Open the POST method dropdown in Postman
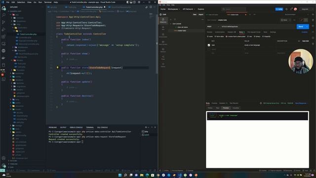 (x=213, y=27)
